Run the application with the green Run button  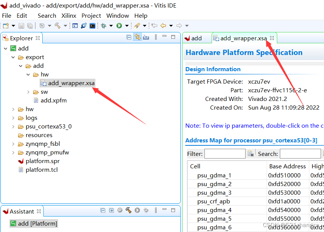[x=119, y=26]
